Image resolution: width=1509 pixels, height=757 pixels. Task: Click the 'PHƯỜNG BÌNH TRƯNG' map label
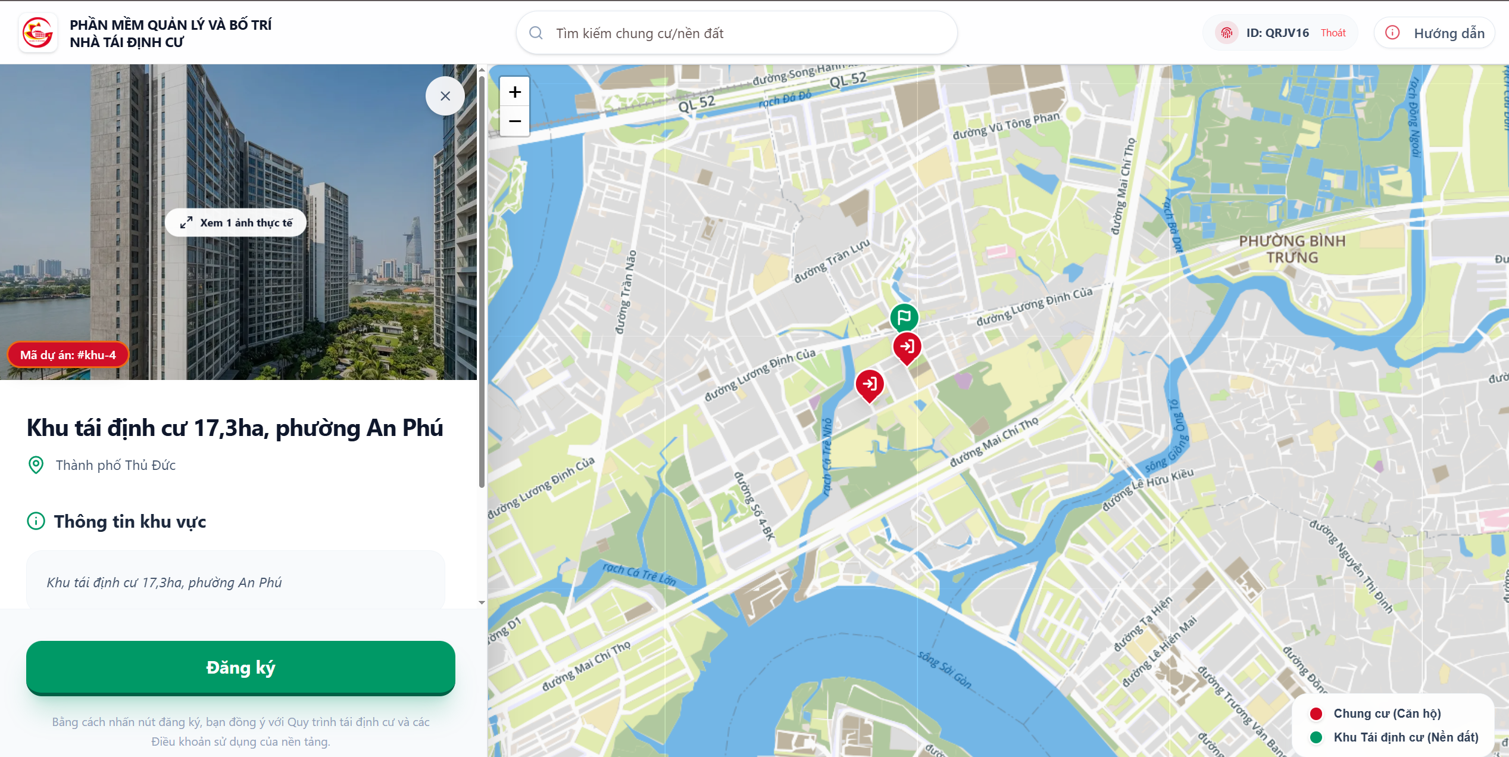tap(1292, 249)
